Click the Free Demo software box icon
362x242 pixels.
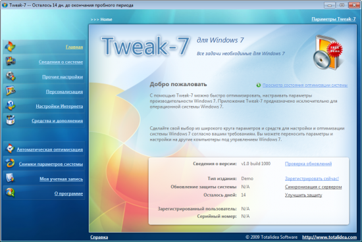(x=328, y=53)
